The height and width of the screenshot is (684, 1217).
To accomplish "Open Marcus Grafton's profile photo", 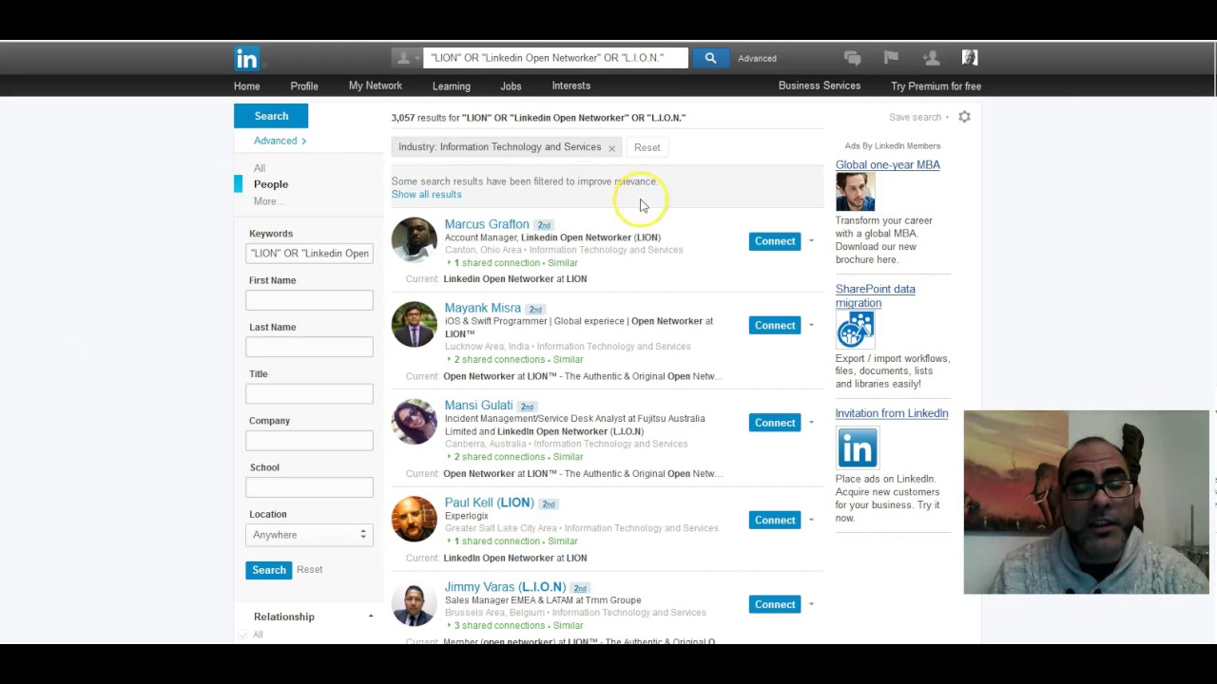I will pos(415,240).
